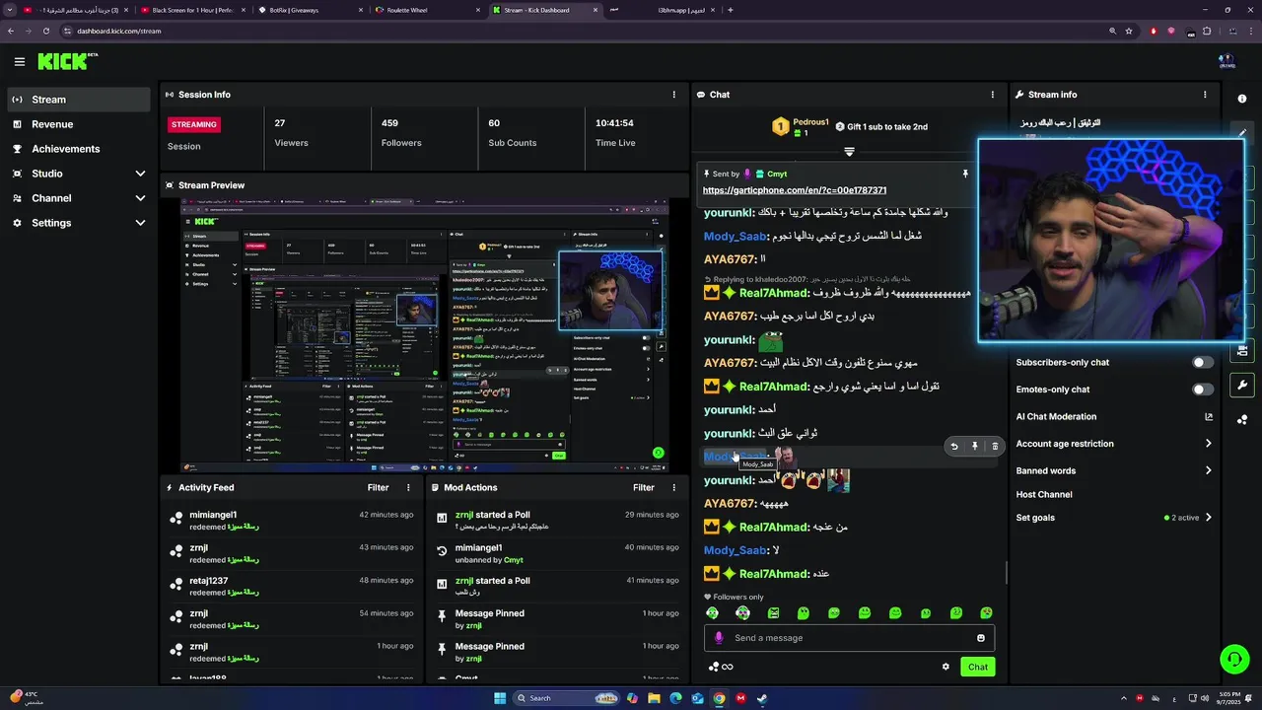Click Host Channel option
The image size is (1262, 710).
[1044, 494]
